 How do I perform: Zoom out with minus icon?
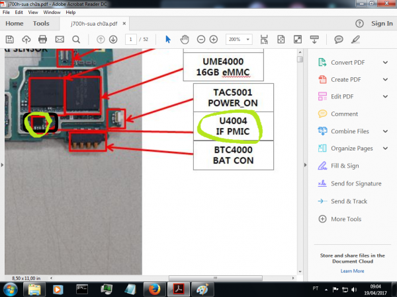[x=201, y=40]
